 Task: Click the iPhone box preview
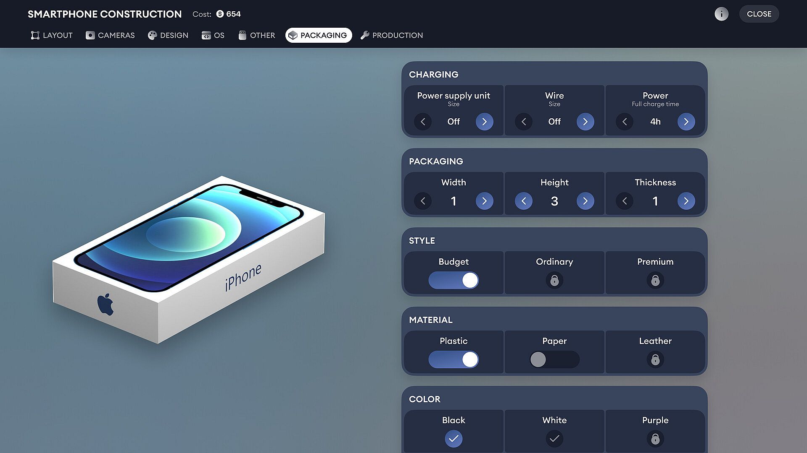click(189, 260)
